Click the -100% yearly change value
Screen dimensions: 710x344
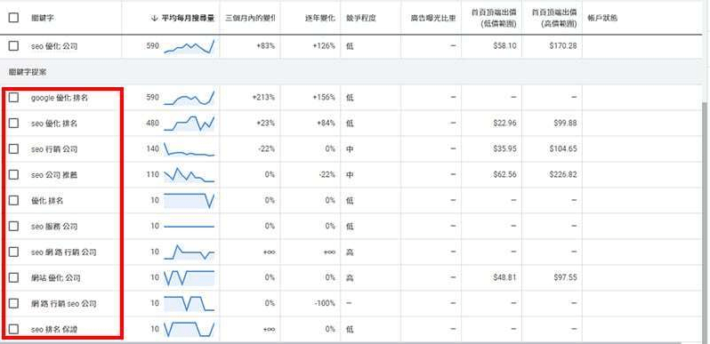[x=324, y=303]
